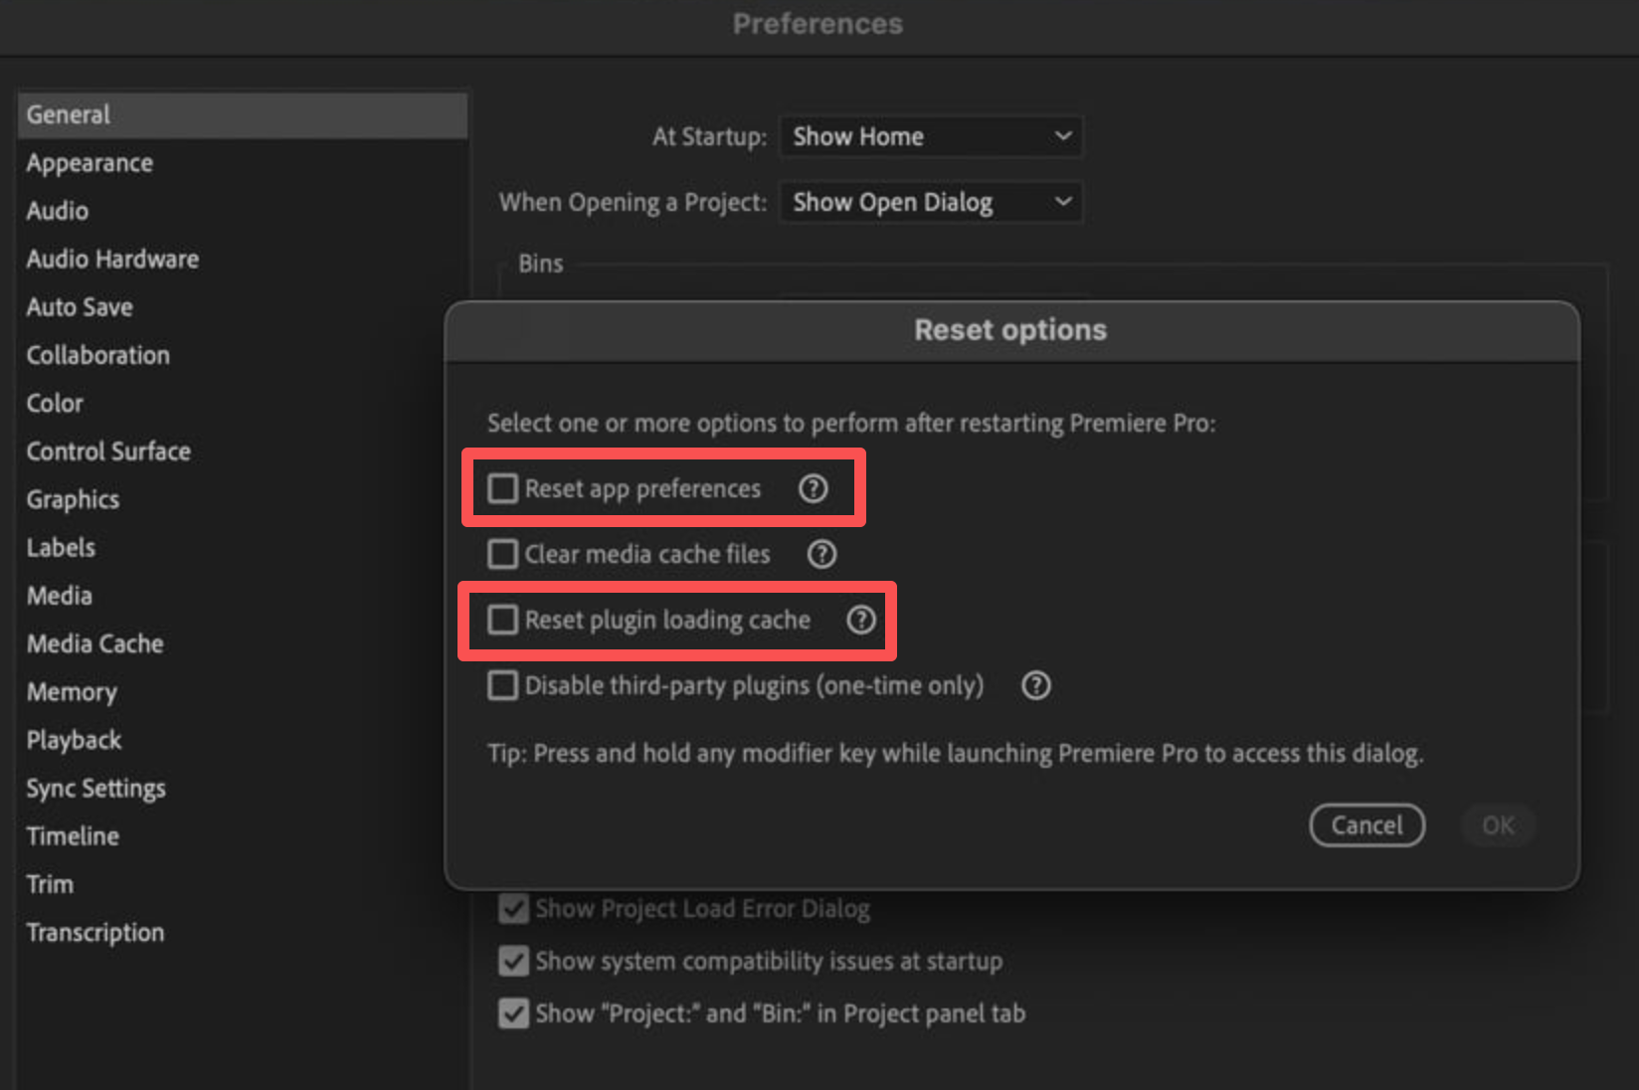Open Appearance preferences
The width and height of the screenshot is (1639, 1090).
pos(90,163)
